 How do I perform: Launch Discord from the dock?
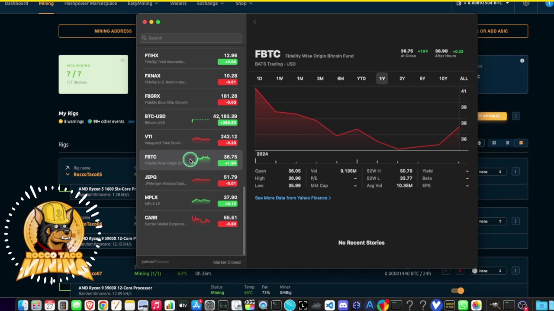(x=343, y=305)
